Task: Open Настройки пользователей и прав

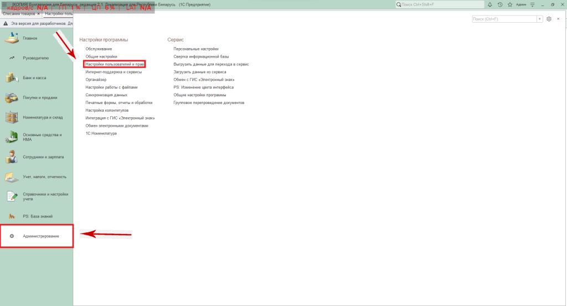Action: point(115,64)
